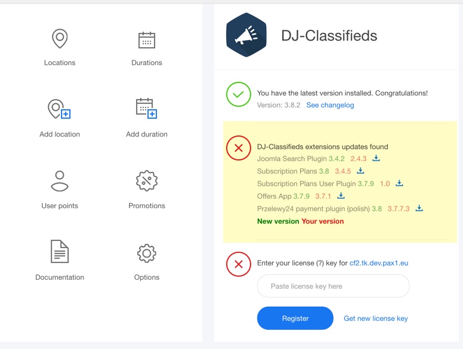Select the DJ-Classifieds heading text

pyautogui.click(x=329, y=36)
